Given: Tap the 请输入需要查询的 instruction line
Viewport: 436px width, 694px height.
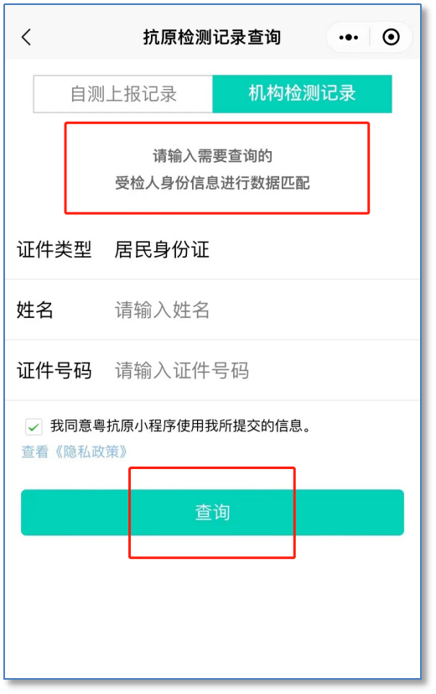Looking at the screenshot, I should tap(212, 156).
